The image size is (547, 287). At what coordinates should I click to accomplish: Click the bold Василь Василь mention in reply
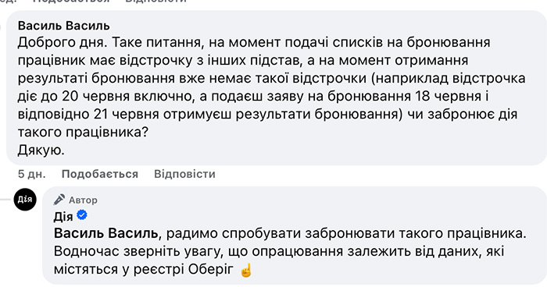click(x=105, y=233)
